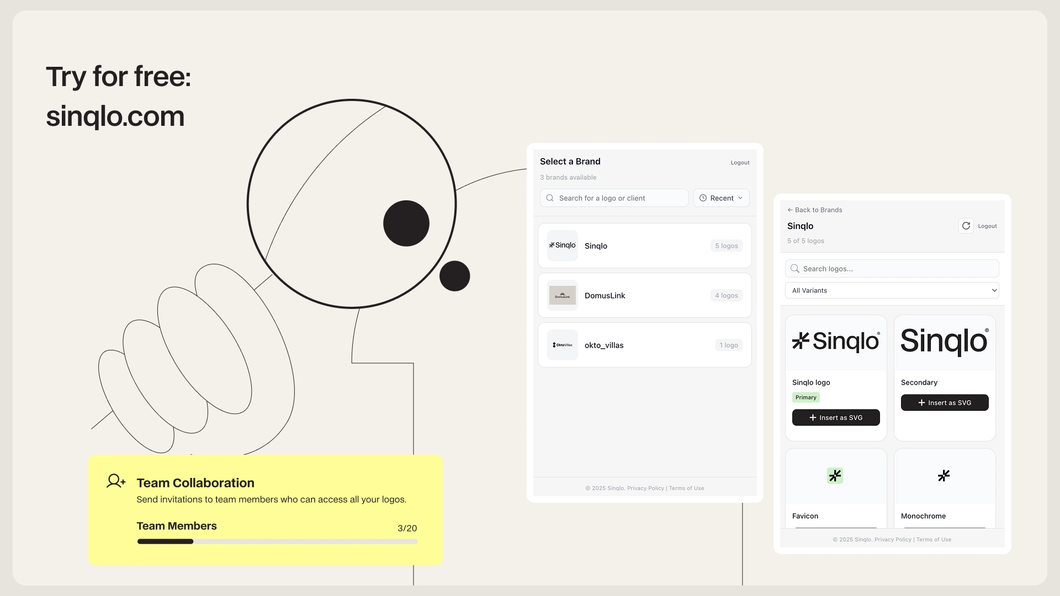Click the search magnifier icon in brand search

(549, 198)
